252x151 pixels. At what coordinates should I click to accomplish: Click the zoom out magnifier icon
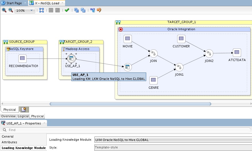tap(11, 10)
